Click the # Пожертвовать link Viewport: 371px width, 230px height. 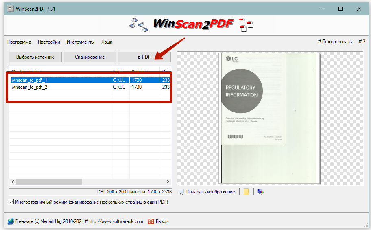coord(335,42)
